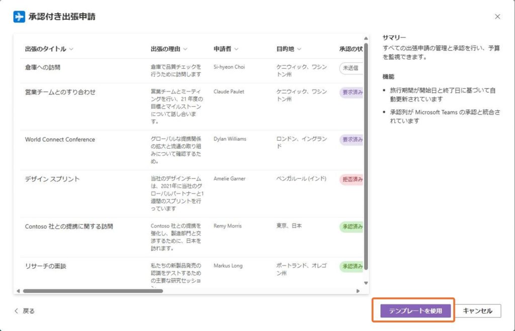
Task: Close the 承認付き出張申請 dialog
Action: point(497,17)
